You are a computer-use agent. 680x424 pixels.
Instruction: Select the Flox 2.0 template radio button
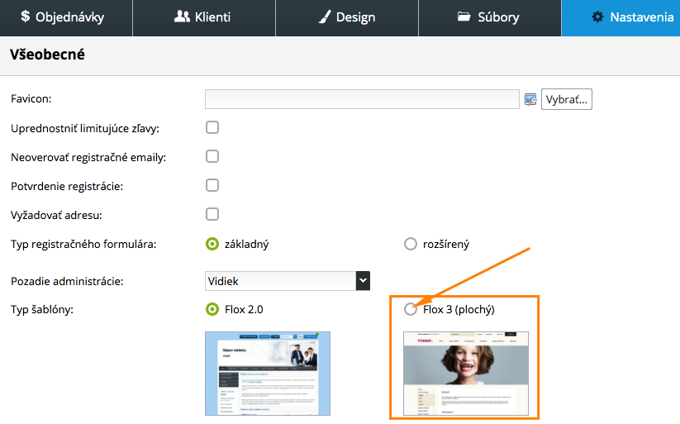point(212,310)
